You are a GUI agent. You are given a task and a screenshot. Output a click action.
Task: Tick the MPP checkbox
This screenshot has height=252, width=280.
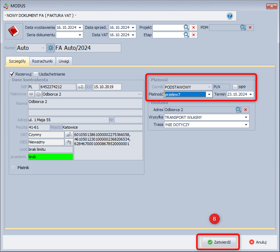(x=235, y=87)
